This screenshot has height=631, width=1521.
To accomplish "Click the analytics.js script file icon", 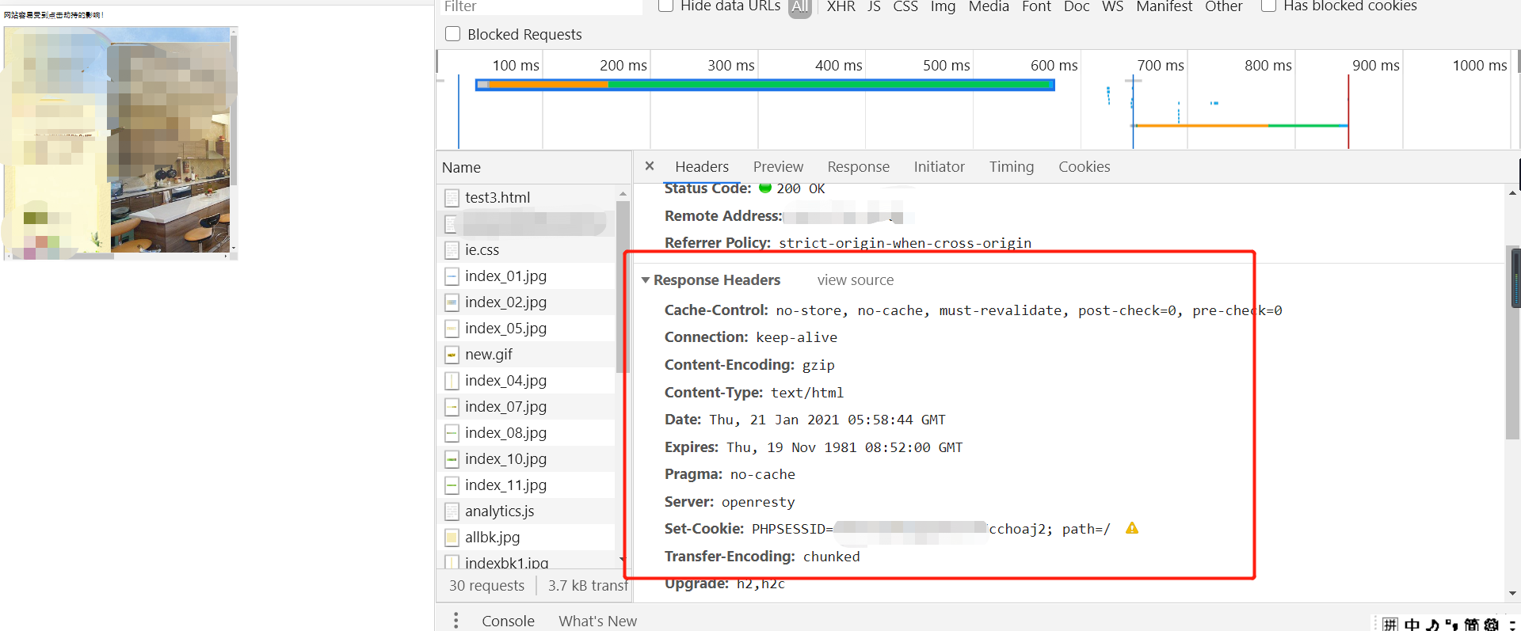I will pyautogui.click(x=452, y=511).
